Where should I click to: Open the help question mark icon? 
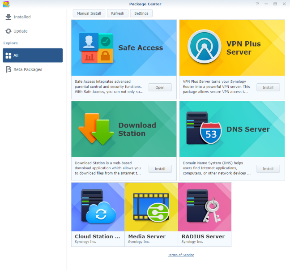[257, 4]
